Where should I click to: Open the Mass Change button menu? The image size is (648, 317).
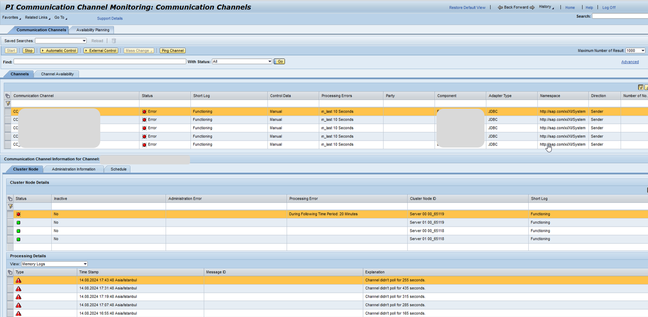tap(139, 51)
